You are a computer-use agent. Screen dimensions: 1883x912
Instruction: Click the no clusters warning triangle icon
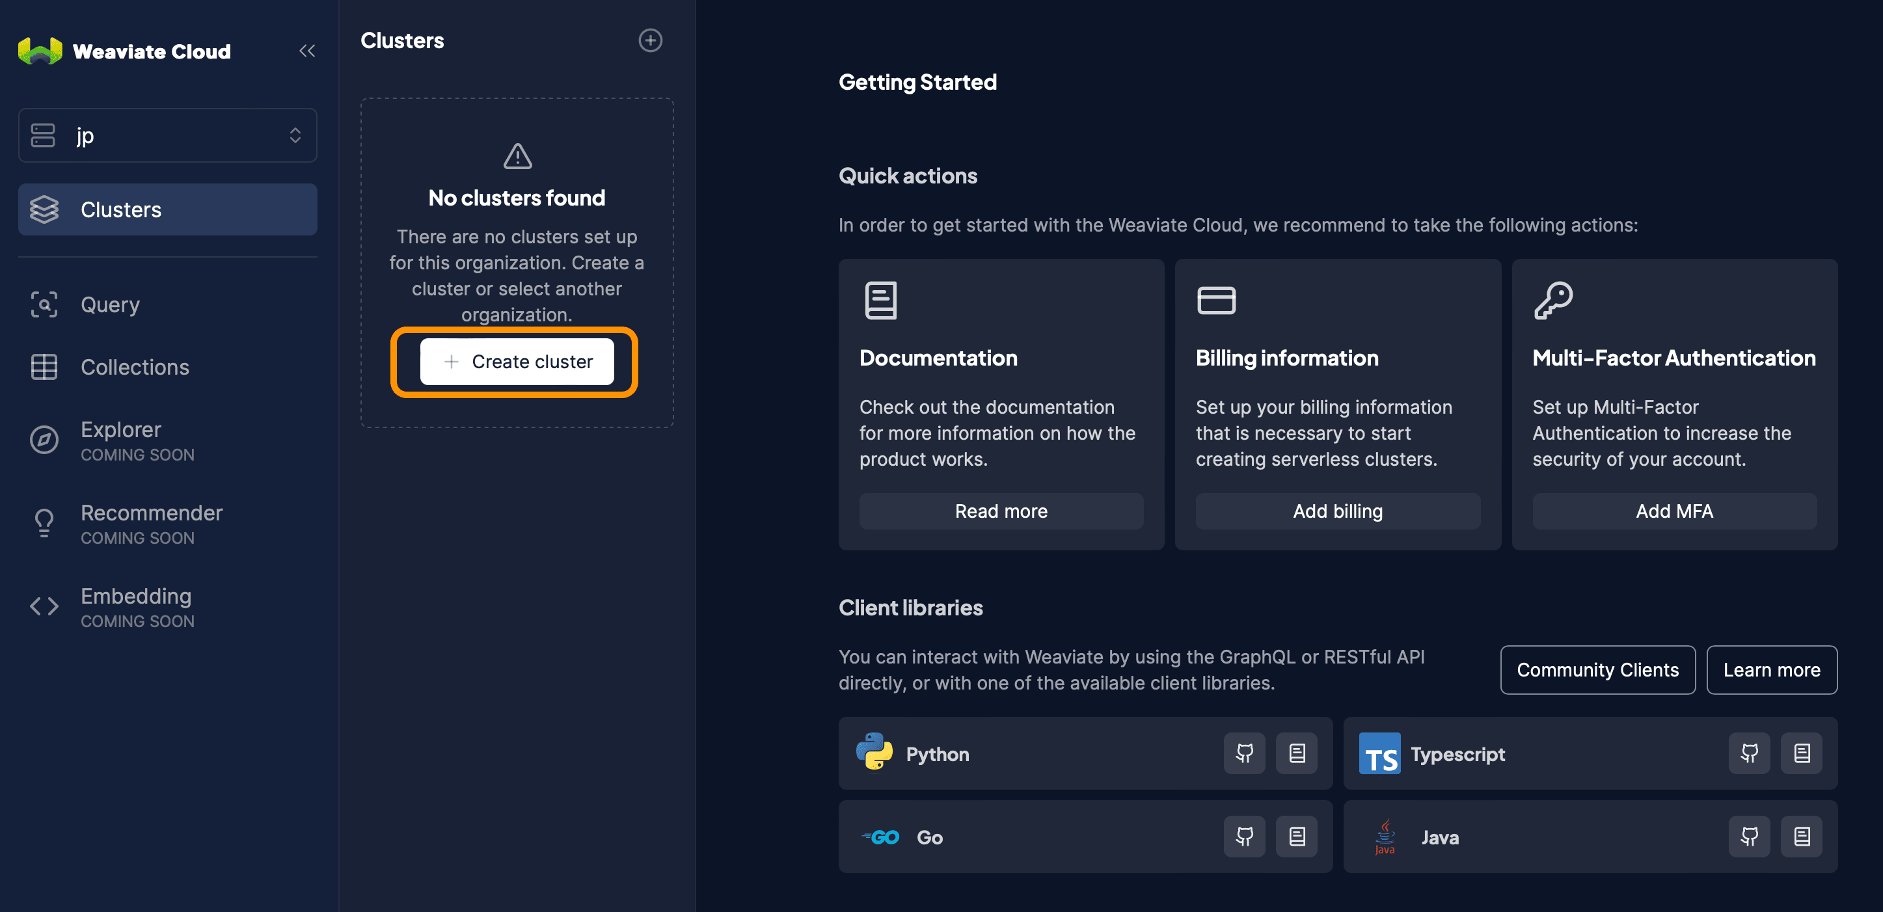(517, 155)
